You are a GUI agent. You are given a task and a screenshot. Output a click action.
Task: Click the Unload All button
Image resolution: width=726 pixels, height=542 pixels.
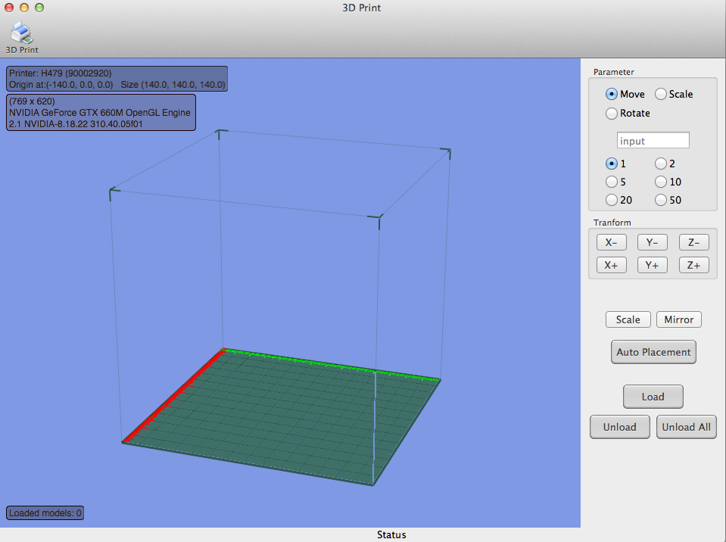[x=686, y=427]
